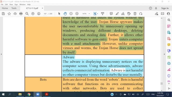Open the Window menu
Image resolution: width=172 pixels, height=97 pixels.
click(x=22, y=5)
